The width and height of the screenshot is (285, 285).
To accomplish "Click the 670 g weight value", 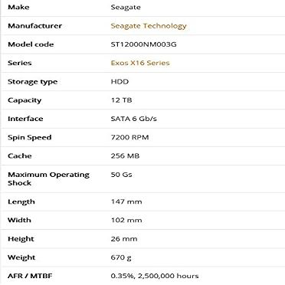I will click(x=121, y=257).
